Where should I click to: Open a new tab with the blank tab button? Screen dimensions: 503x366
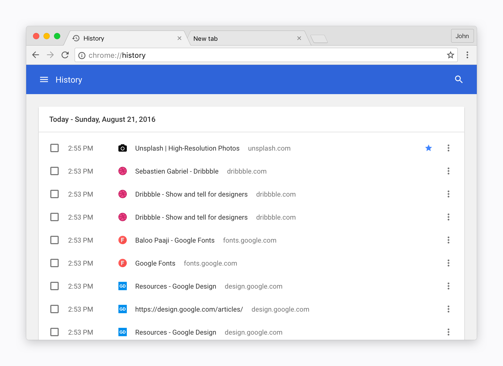point(319,39)
